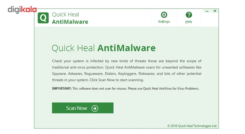Open Settings via the gear icon
The image size is (245, 134).
164,15
